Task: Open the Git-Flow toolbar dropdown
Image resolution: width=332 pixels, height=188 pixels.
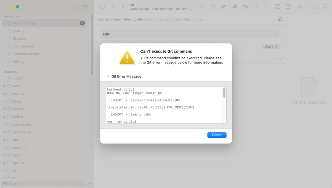Action: tap(302, 6)
